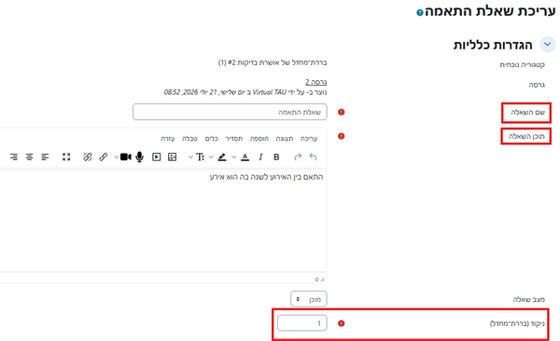Center align text in editor

pos(29,157)
